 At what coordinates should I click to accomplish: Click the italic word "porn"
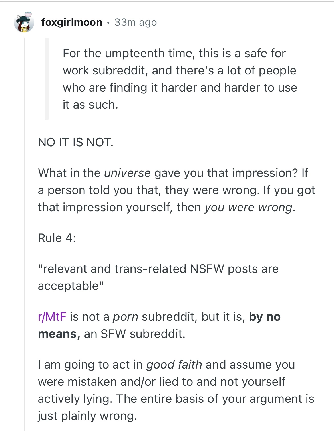pos(126,317)
